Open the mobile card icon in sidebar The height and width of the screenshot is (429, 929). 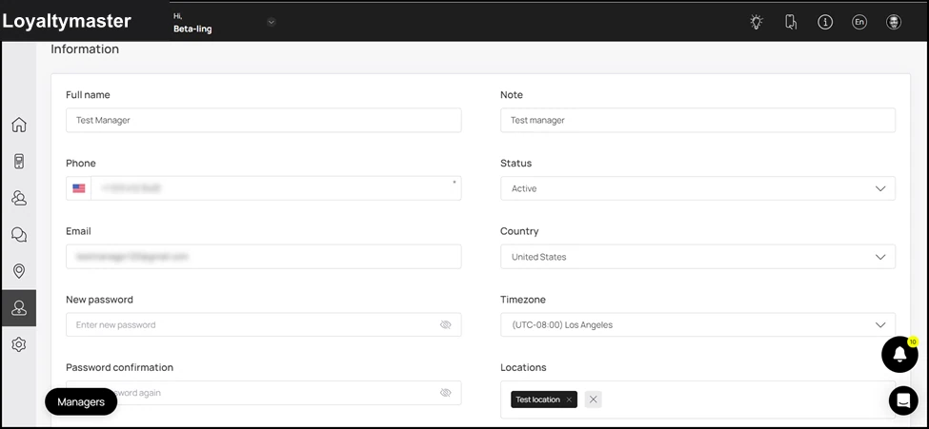point(19,161)
